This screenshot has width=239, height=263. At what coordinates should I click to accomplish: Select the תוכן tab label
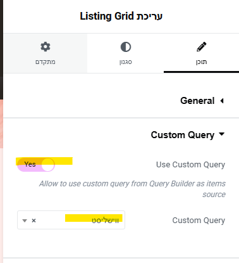202,62
